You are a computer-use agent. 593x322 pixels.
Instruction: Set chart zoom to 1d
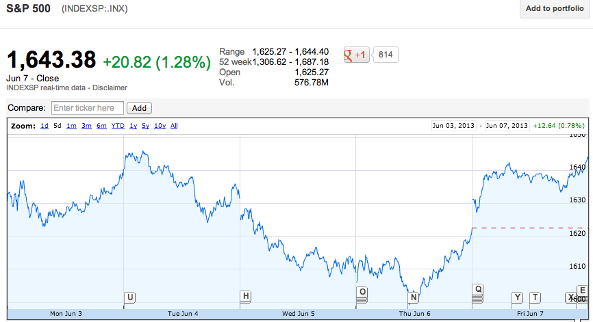click(45, 126)
